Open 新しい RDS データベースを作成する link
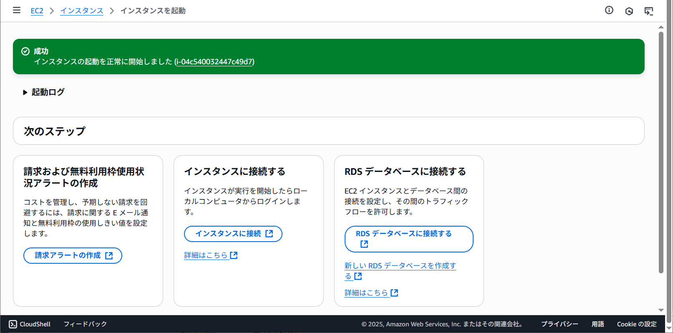Viewport: 673px width, 333px height. pyautogui.click(x=400, y=266)
